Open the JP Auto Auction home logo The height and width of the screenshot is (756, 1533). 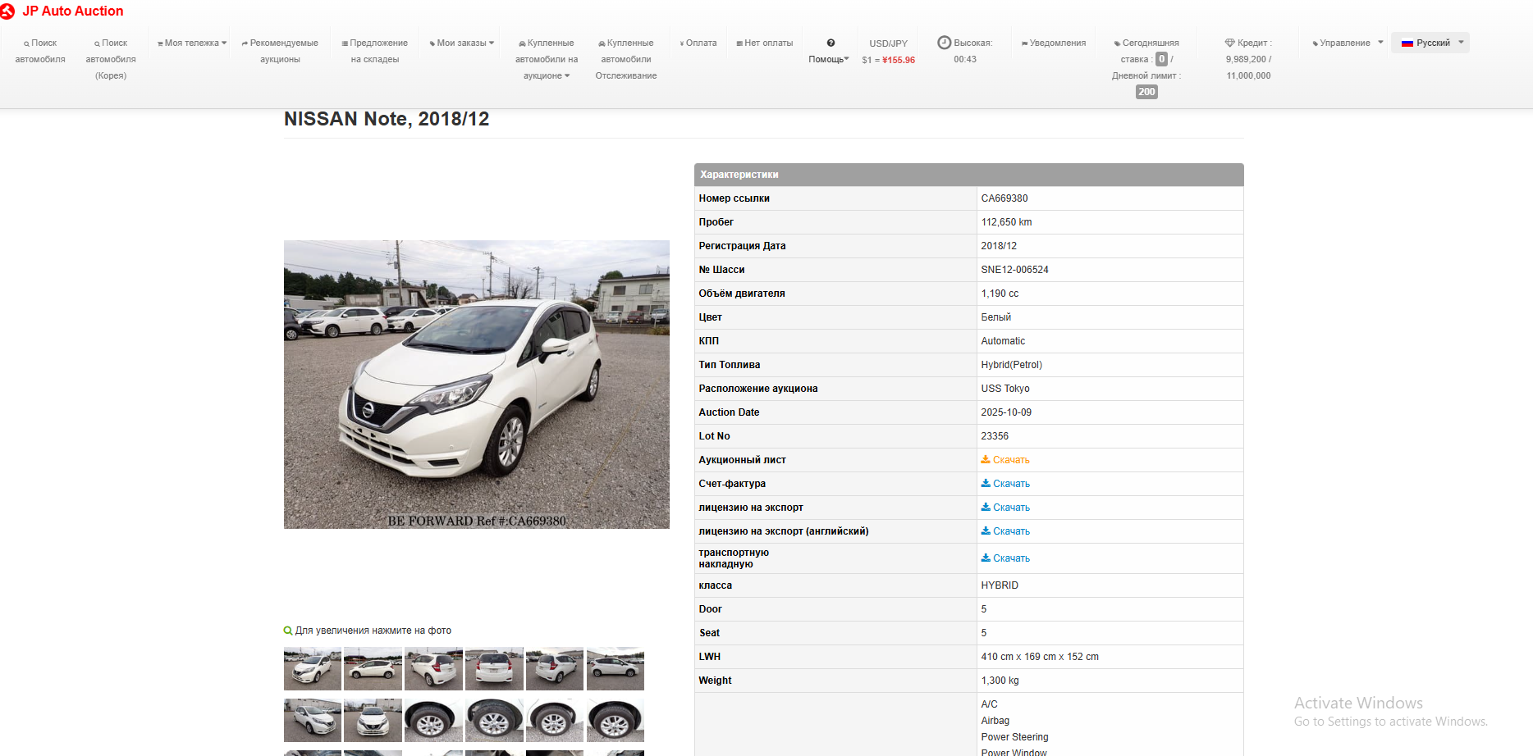(62, 11)
